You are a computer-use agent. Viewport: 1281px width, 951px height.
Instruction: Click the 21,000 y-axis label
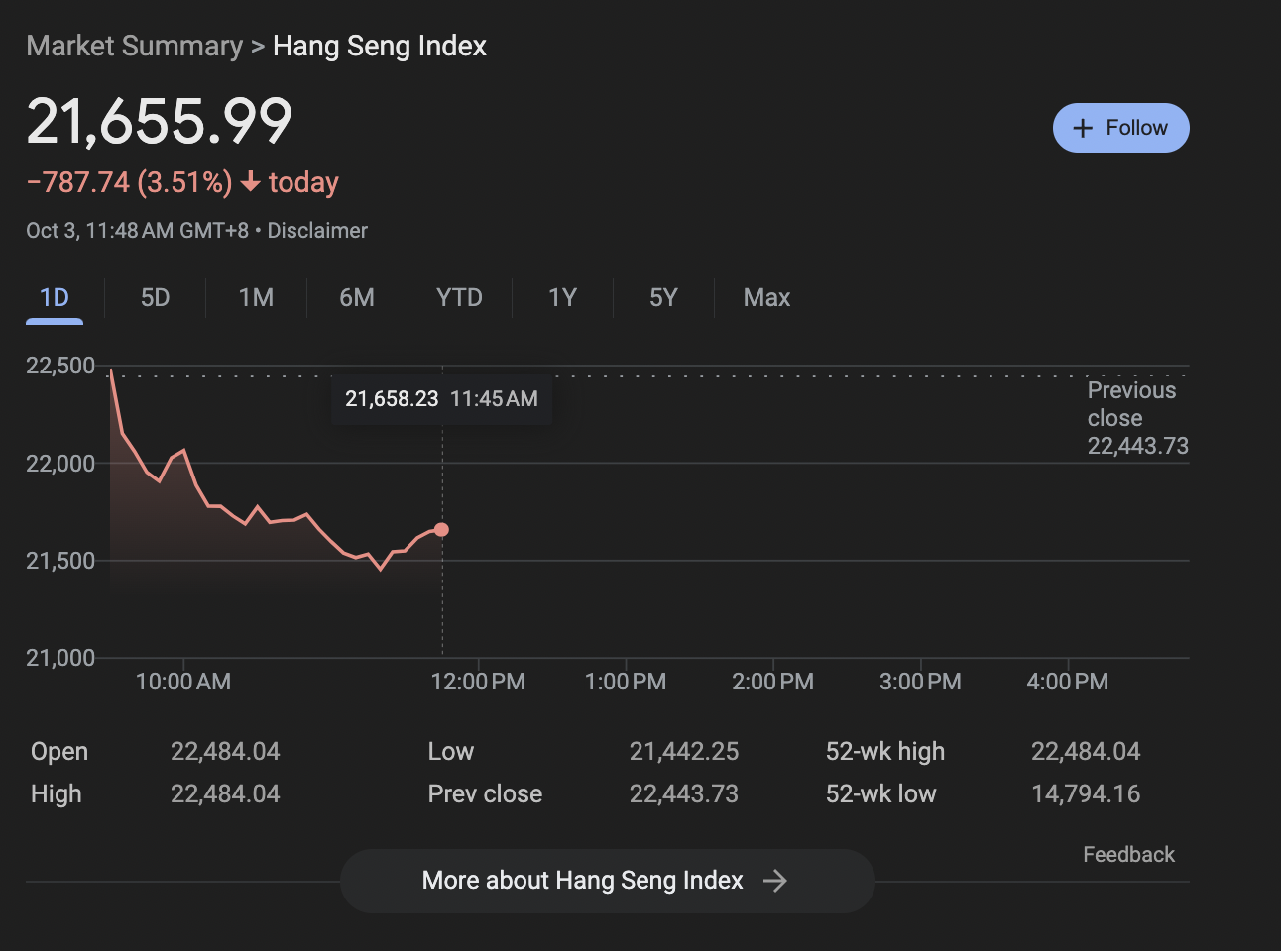point(60,658)
